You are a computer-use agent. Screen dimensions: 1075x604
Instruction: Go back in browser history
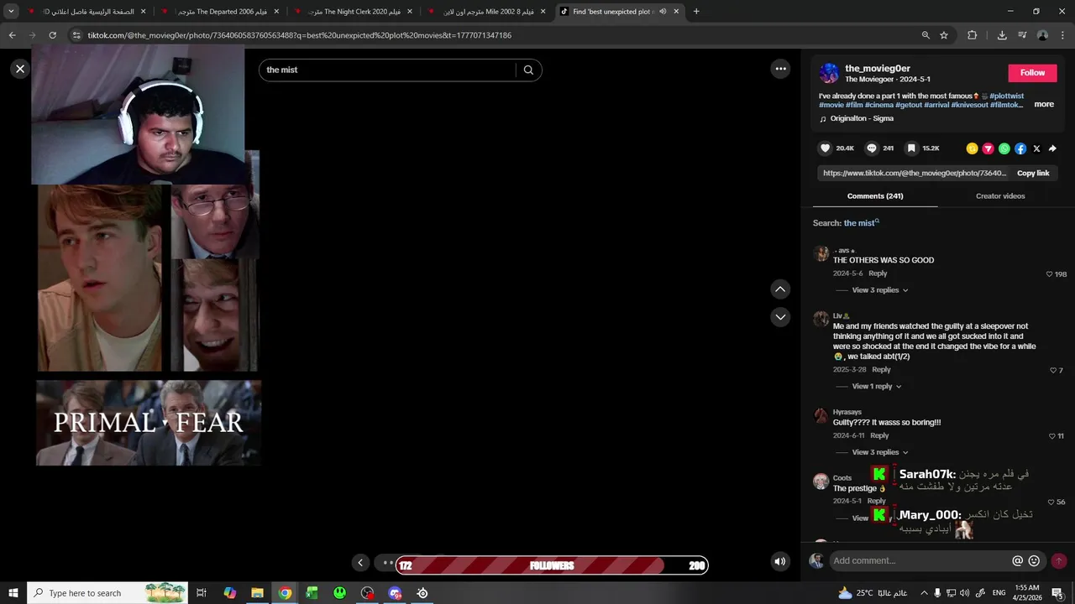[12, 35]
